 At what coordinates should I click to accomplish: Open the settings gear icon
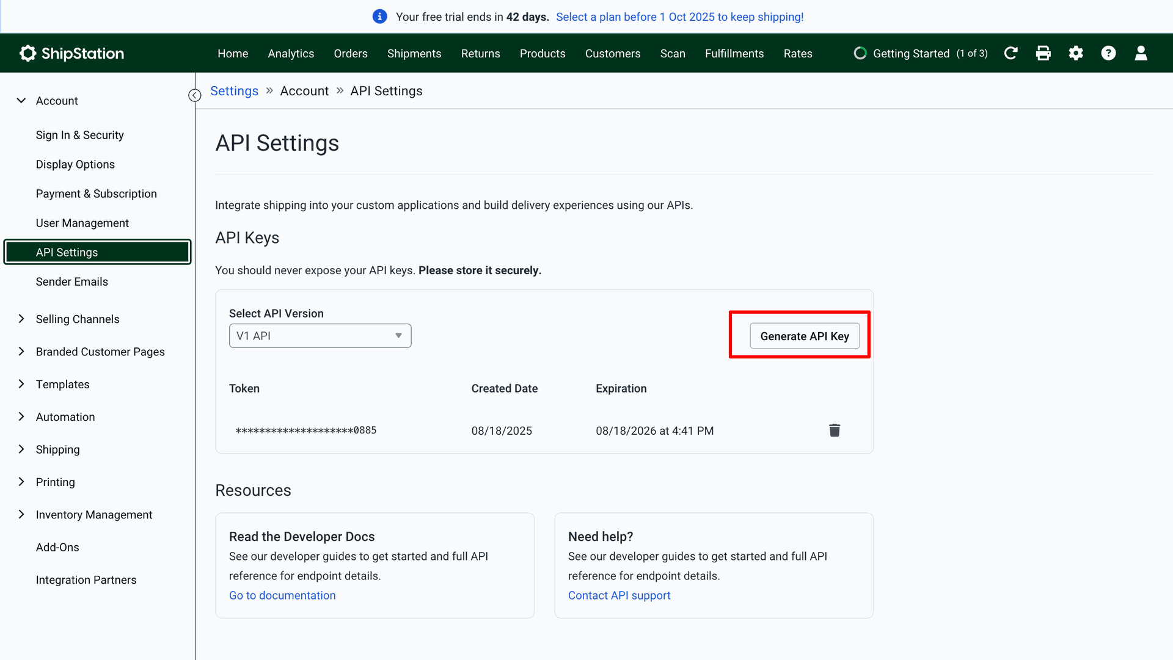[1076, 53]
